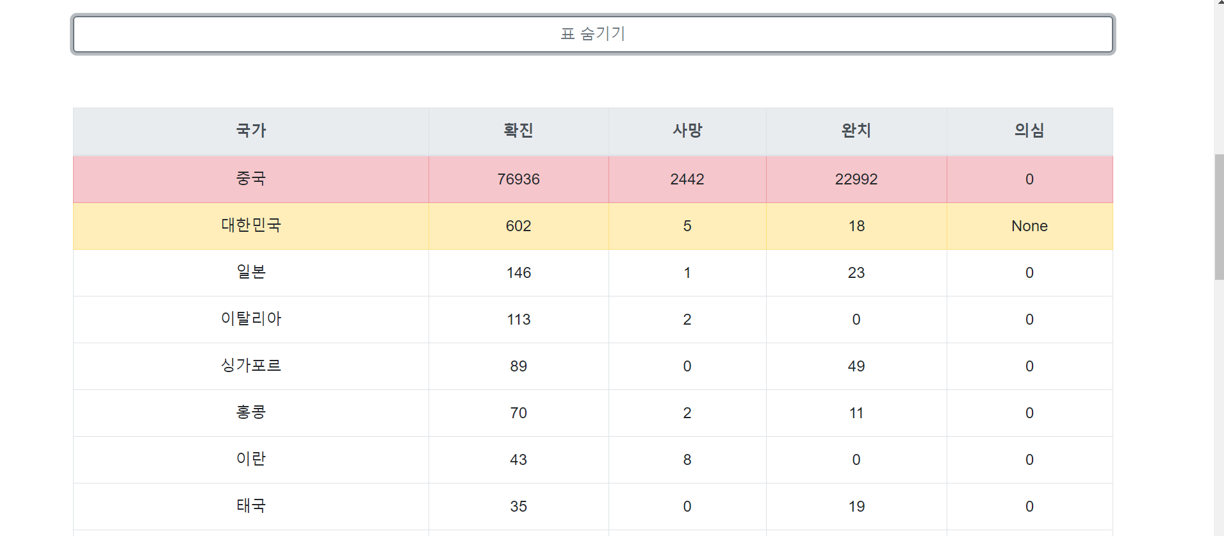
Task: Click the 의심 column header
Action: click(x=1030, y=131)
